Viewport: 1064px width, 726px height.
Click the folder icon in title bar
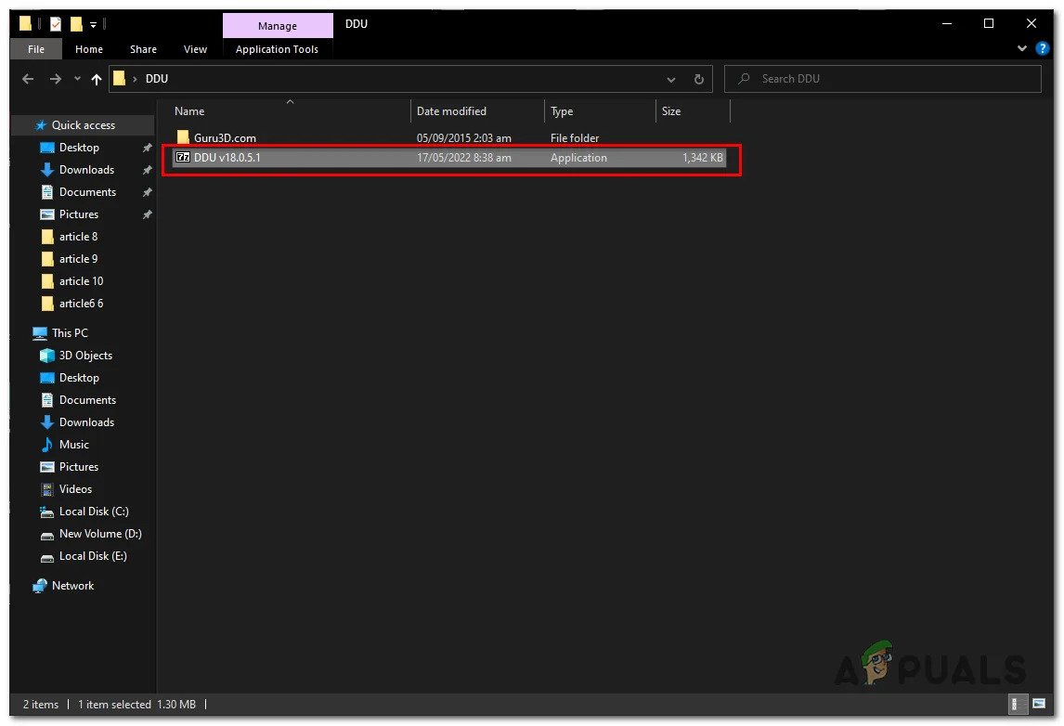click(26, 24)
